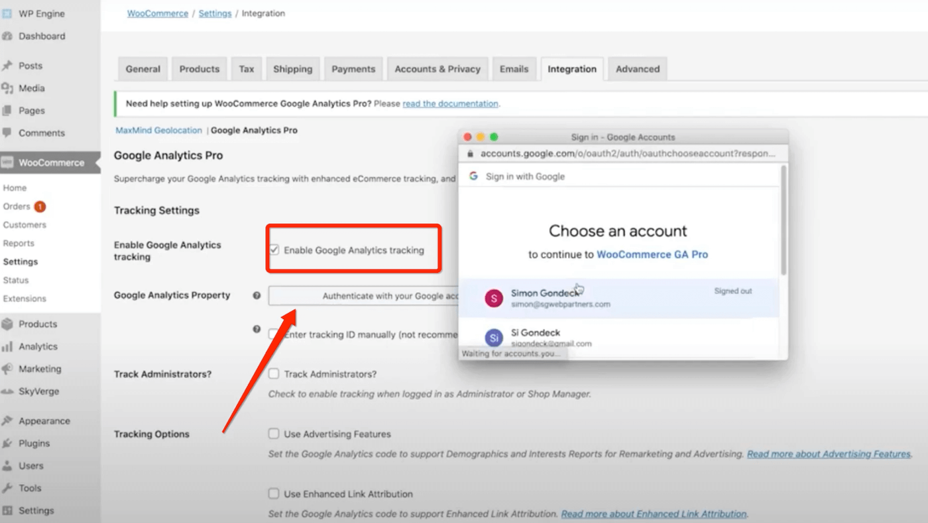Maximize popup with the green button

point(494,137)
